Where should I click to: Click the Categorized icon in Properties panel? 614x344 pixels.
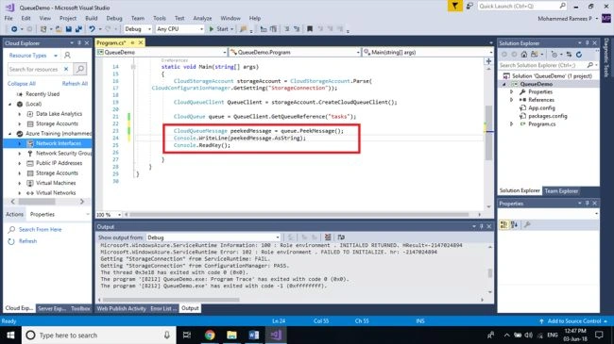(503, 224)
